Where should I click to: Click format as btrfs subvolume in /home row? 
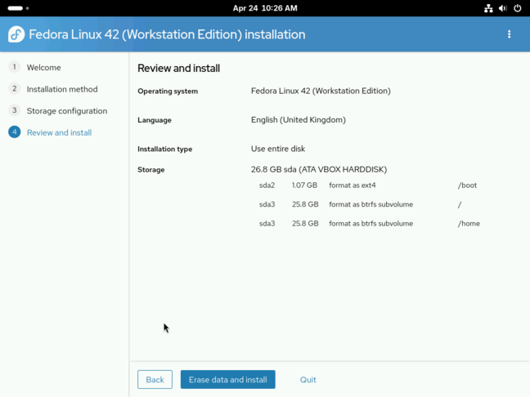[371, 224]
